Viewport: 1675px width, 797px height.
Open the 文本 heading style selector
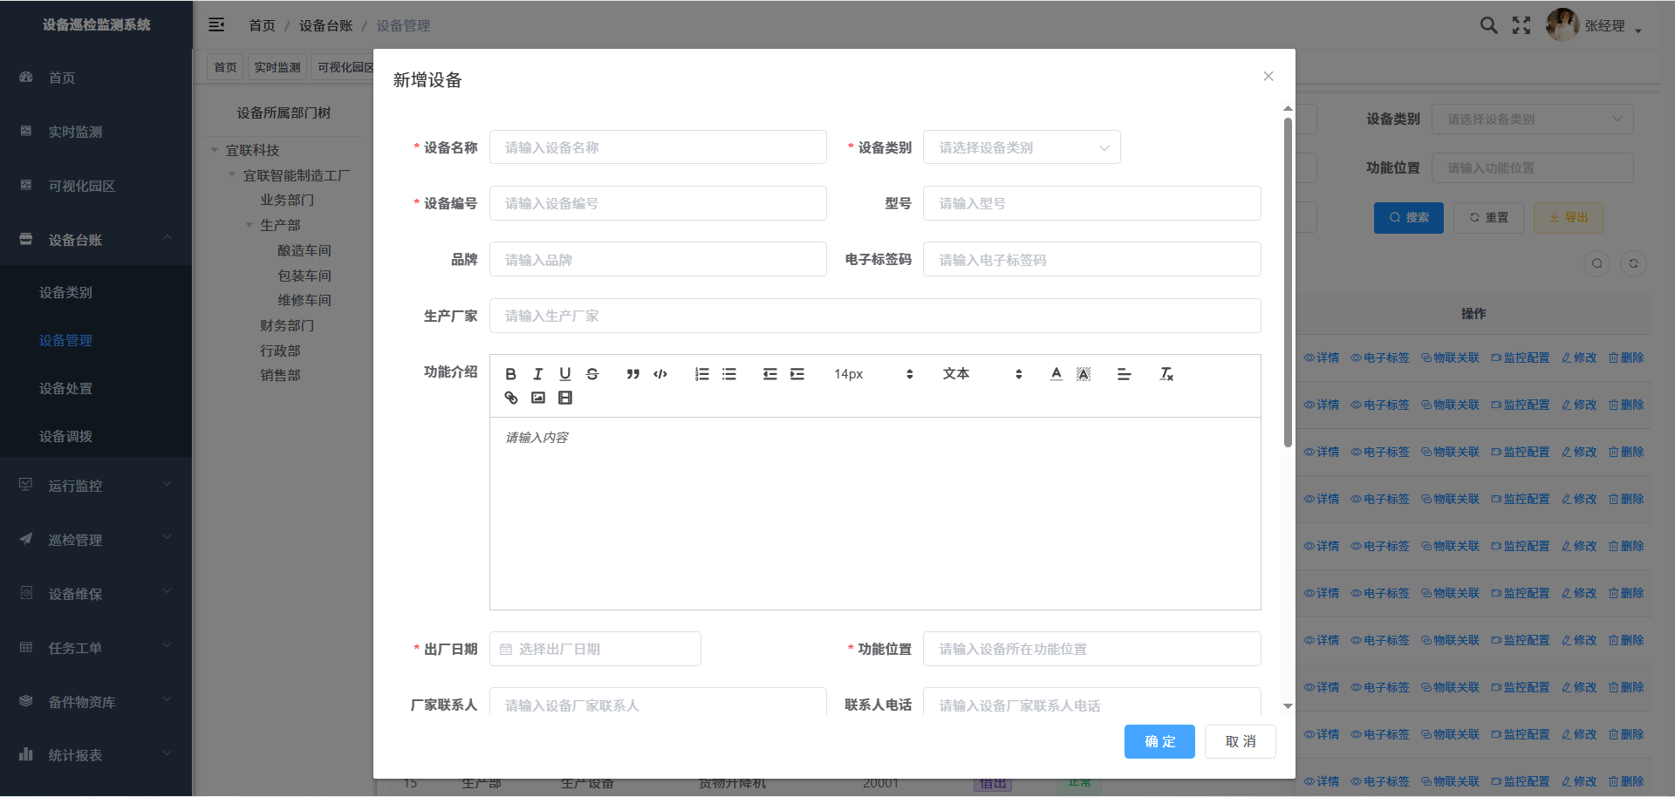coord(981,374)
